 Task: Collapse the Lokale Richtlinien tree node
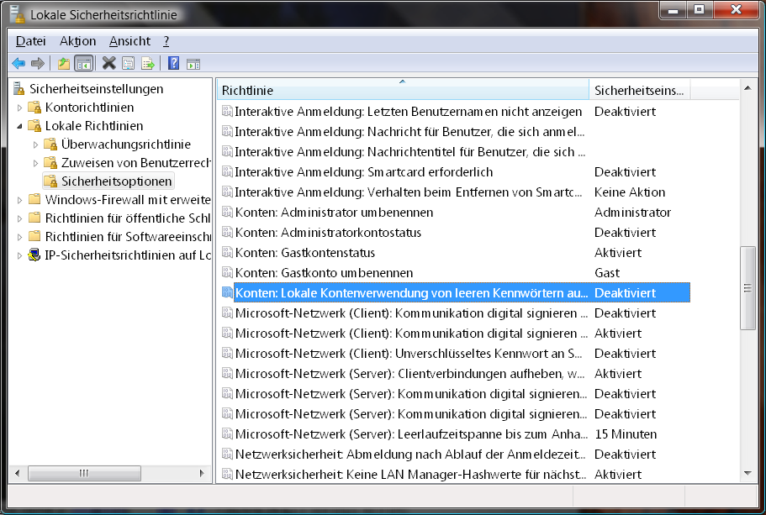click(x=20, y=126)
